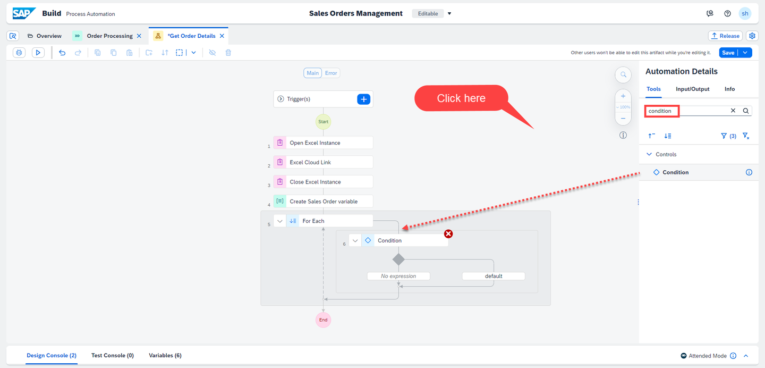Image resolution: width=765 pixels, height=368 pixels.
Task: Open the 100% zoom level dropdown
Action: 623,107
